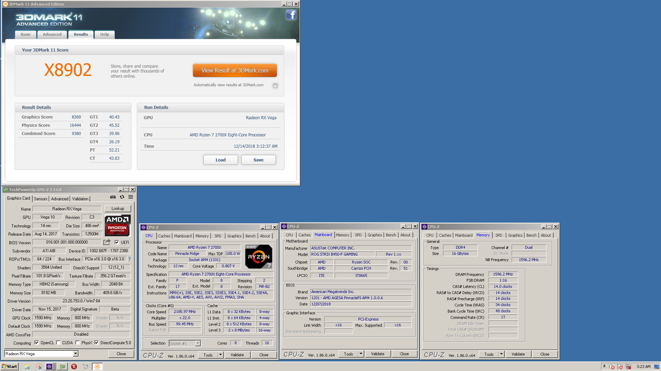Show hidden tray icons
The height and width of the screenshot is (371, 661).
tap(604, 366)
